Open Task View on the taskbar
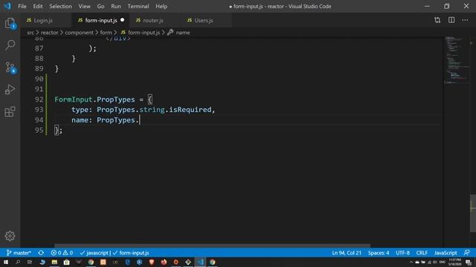Viewport: 476px width, 267px height. click(30, 262)
